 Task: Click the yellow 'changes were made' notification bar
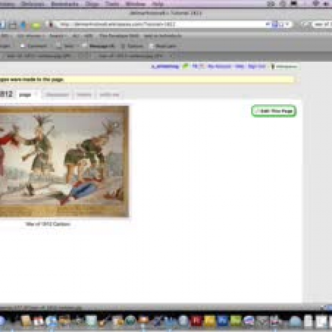147,80
